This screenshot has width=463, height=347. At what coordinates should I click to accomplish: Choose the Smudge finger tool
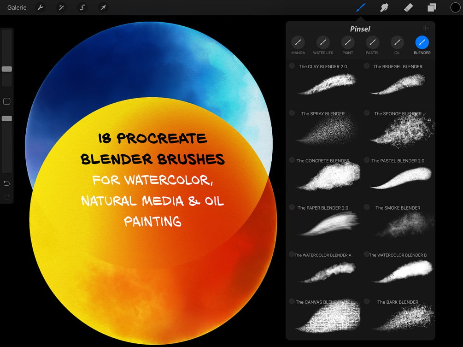[x=384, y=7]
